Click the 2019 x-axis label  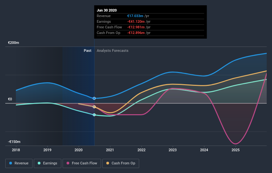tap(47, 150)
